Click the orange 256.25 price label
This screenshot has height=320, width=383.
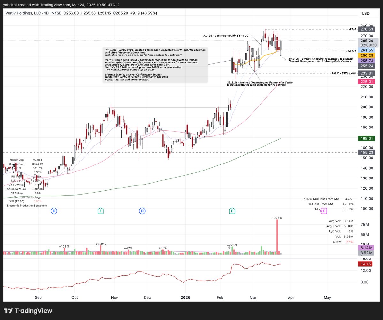tap(366, 55)
